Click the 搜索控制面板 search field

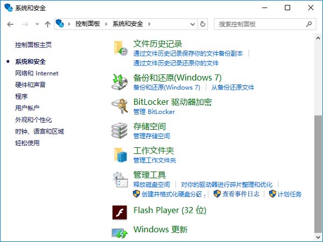click(265, 24)
